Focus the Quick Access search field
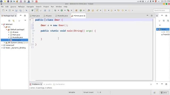The width and height of the screenshot is (170, 95). [161, 10]
